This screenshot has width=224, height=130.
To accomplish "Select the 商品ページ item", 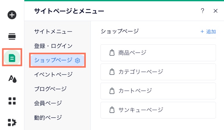I will pos(158,53).
